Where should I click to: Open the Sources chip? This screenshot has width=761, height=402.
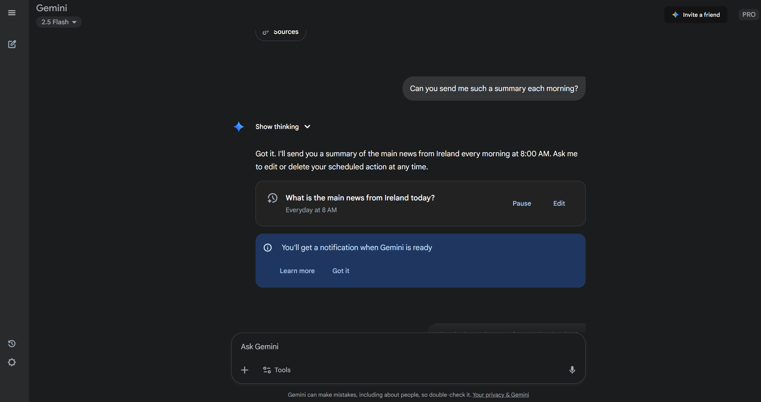point(281,32)
